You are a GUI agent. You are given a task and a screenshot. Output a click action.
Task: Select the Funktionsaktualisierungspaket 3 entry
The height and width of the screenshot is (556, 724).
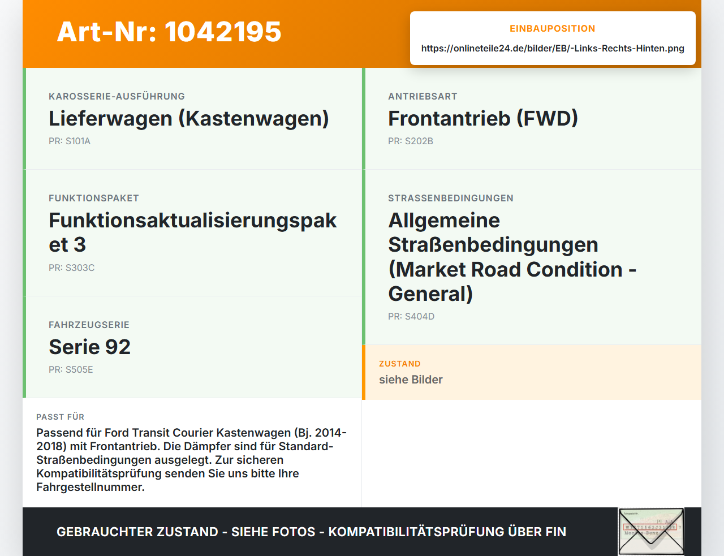(192, 233)
